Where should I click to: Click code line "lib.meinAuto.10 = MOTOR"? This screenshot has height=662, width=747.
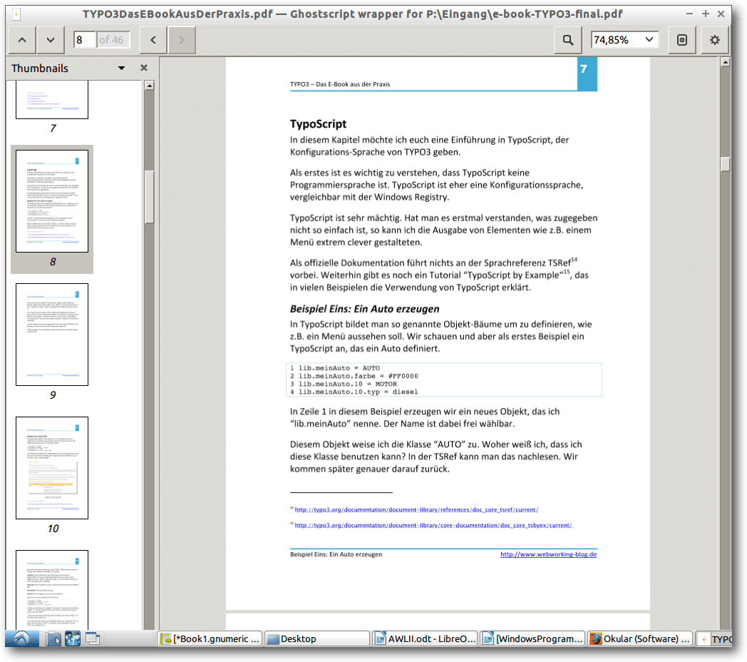point(348,384)
